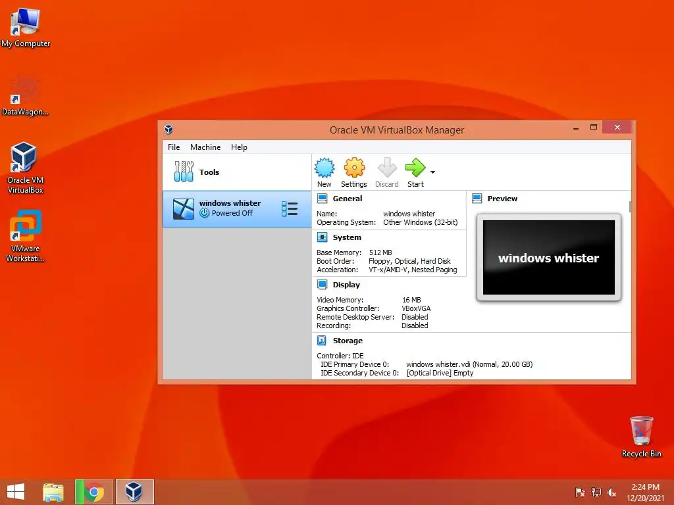
Task: Close the VirtualBox Manager window
Action: [617, 128]
